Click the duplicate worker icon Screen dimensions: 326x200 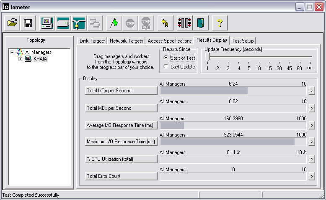coord(95,23)
